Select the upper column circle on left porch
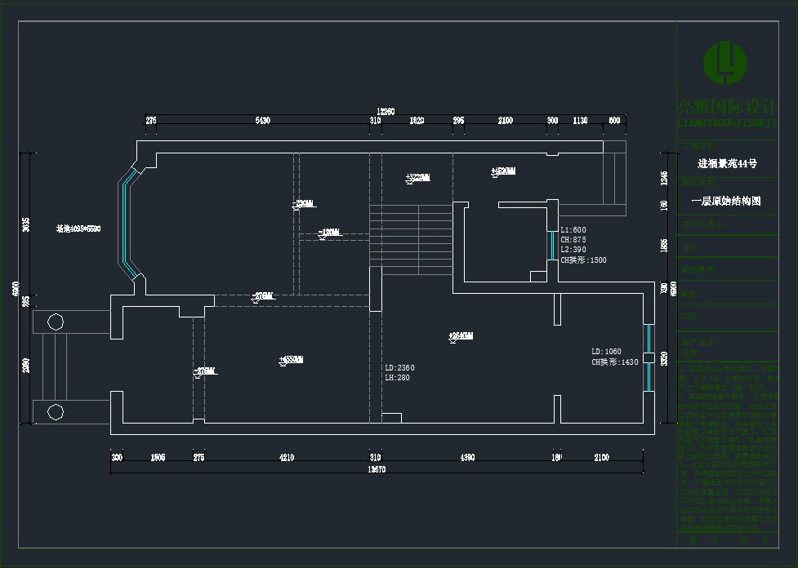This screenshot has width=798, height=568. (x=56, y=322)
